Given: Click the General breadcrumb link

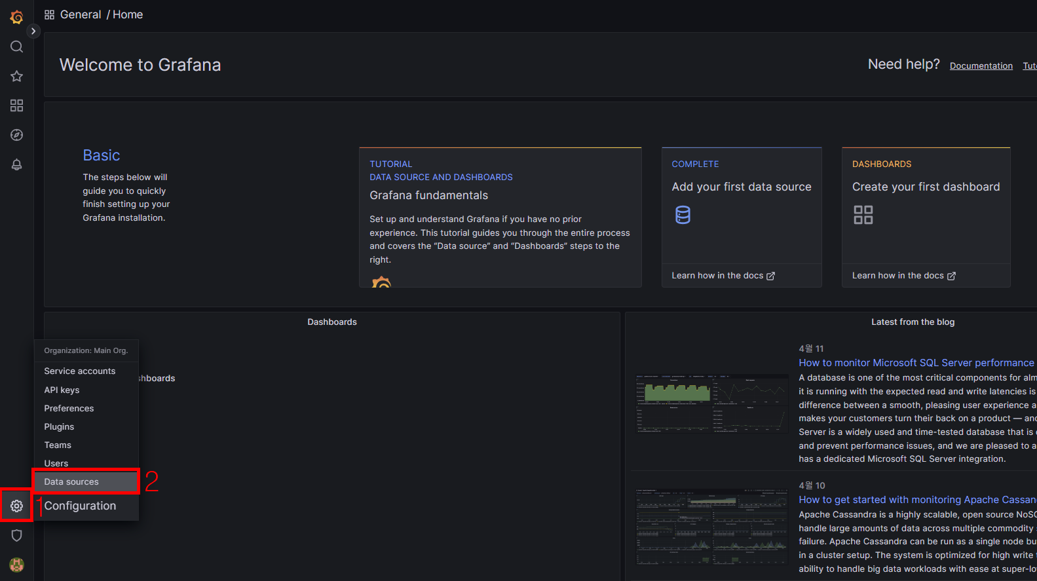Looking at the screenshot, I should point(81,14).
